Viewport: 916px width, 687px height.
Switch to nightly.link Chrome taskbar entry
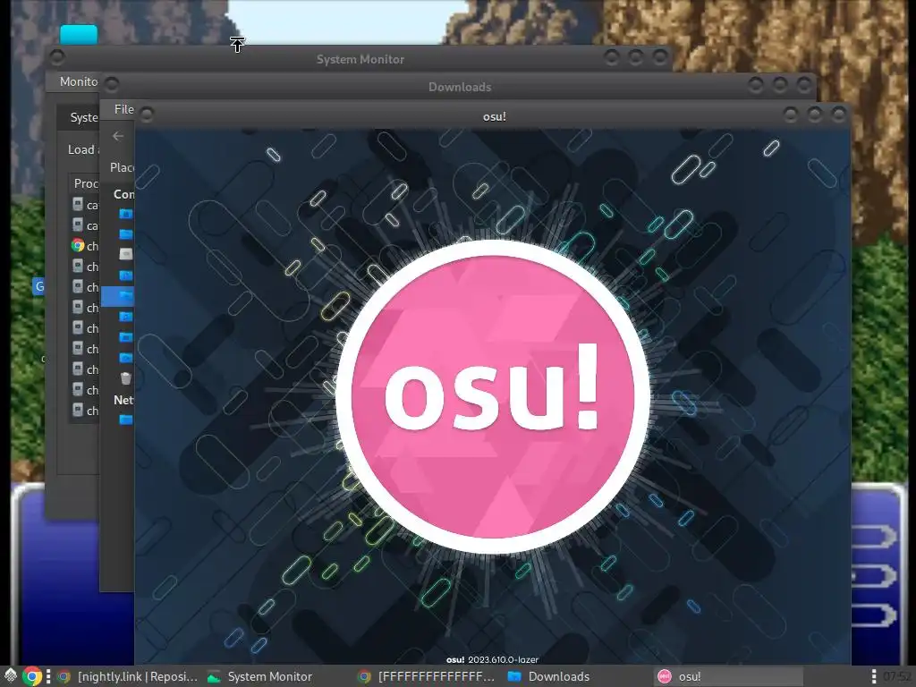click(x=127, y=676)
